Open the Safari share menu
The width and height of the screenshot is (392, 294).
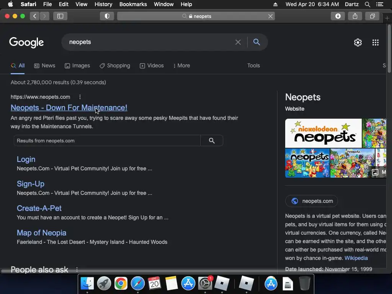tap(355, 16)
